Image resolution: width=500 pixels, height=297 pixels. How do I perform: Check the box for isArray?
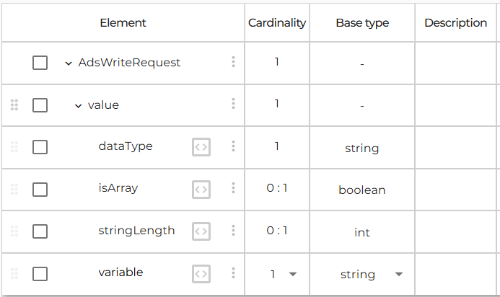click(40, 190)
